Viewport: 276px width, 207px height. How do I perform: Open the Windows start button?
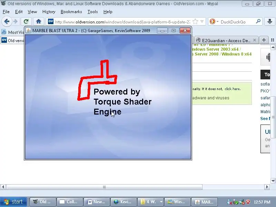pos(13,202)
